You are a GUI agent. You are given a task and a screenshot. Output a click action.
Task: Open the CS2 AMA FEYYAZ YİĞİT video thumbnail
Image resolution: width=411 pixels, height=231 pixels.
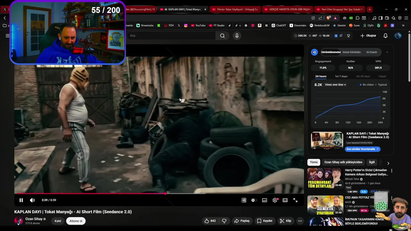[325, 205]
